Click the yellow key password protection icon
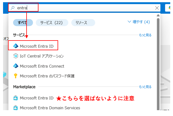Viewport: 173px width, 116px height. pos(16,76)
